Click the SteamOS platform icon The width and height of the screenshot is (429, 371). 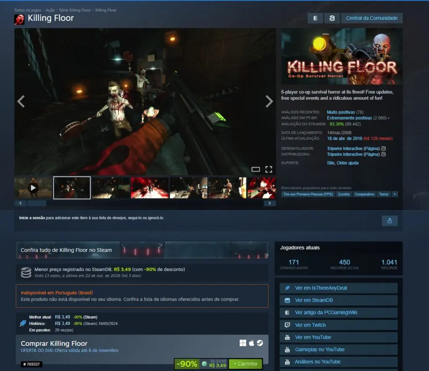260,343
